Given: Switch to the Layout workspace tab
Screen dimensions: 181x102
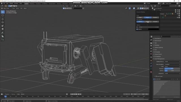Looking at the screenshot, I should tap(26, 4).
